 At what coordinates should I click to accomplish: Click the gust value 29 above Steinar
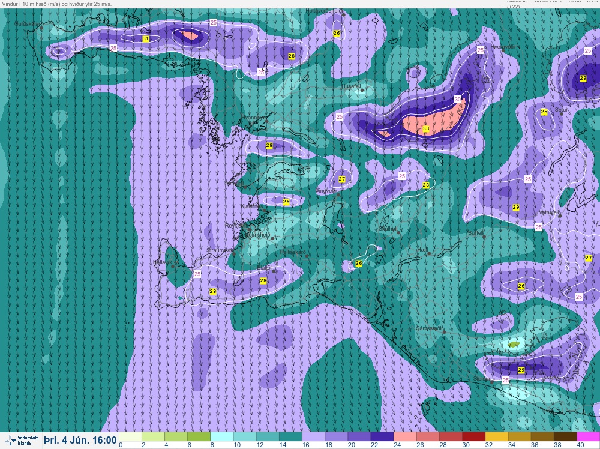click(521, 370)
